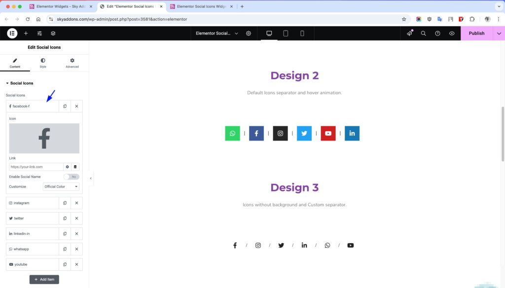505x288 pixels.
Task: Expand the twitter item
Action: pyautogui.click(x=32, y=218)
